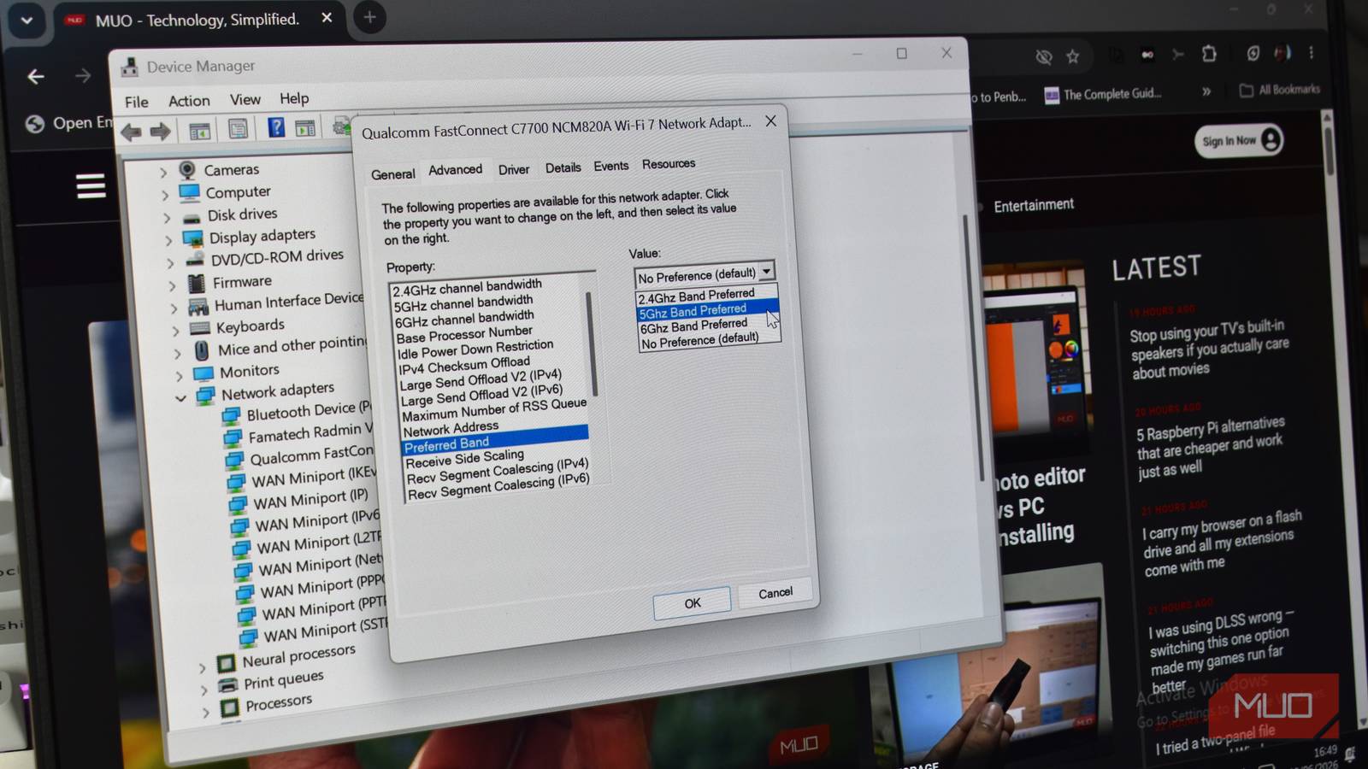Image resolution: width=1368 pixels, height=769 pixels.
Task: Switch to the Driver tab
Action: tap(514, 169)
